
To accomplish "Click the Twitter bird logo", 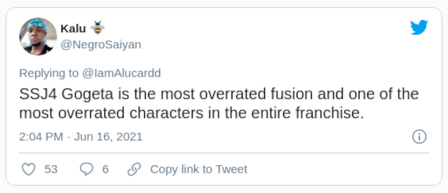I will point(419,28).
